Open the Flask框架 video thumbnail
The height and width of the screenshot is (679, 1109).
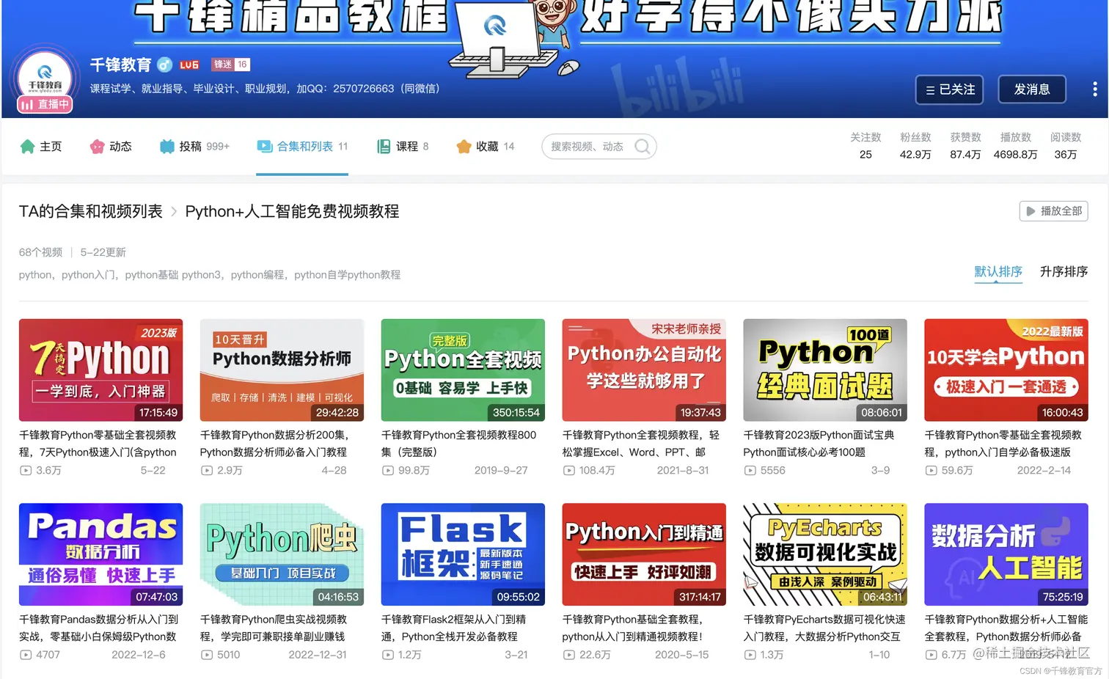(x=462, y=554)
